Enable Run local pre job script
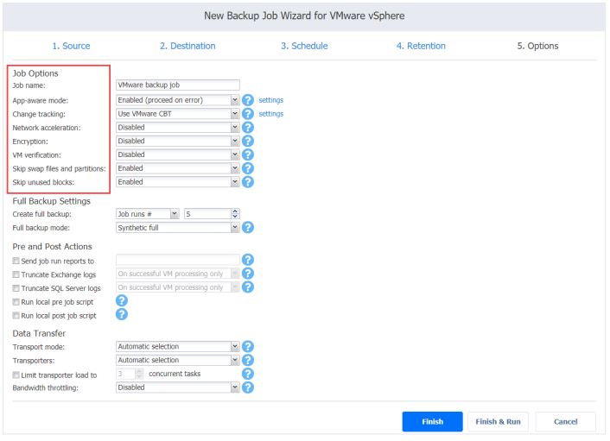 pyautogui.click(x=16, y=302)
